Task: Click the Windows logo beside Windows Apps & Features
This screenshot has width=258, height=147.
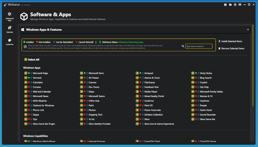Action: point(23,30)
